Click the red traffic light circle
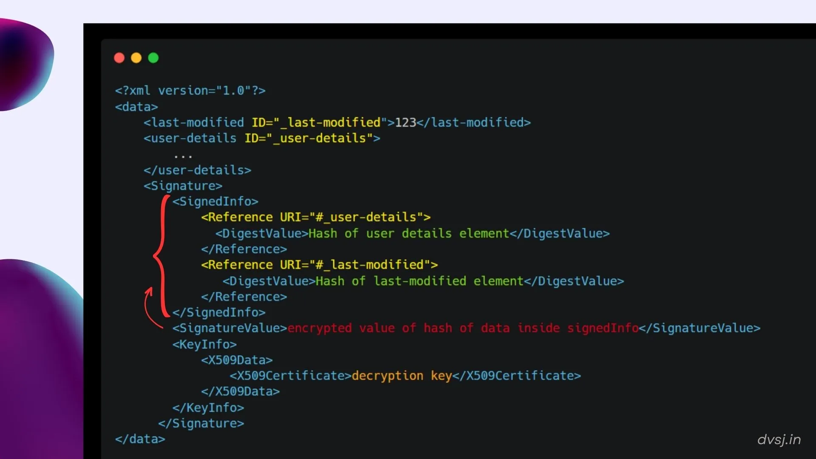816x459 pixels. click(119, 58)
